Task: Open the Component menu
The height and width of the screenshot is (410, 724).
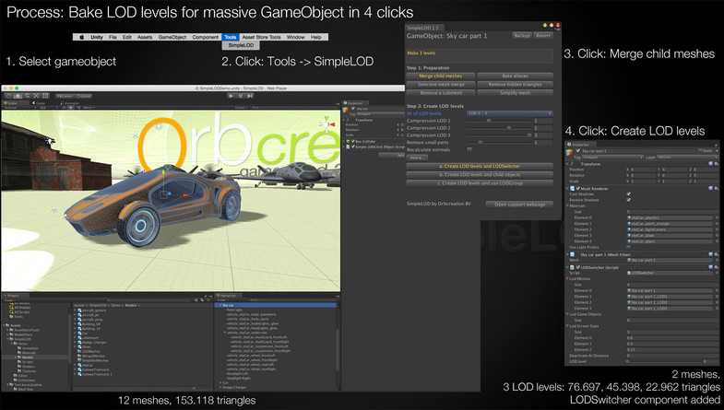Action: click(205, 38)
